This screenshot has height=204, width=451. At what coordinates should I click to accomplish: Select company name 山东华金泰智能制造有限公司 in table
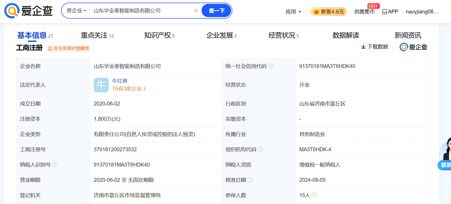tap(127, 66)
